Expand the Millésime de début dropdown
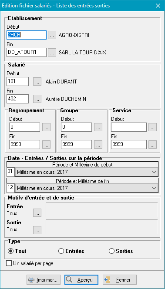Viewport: 165px width, 289px height. 87,172
